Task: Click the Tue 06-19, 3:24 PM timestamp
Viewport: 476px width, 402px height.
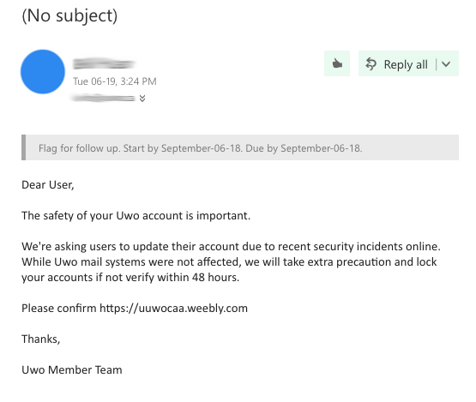Action: click(115, 81)
